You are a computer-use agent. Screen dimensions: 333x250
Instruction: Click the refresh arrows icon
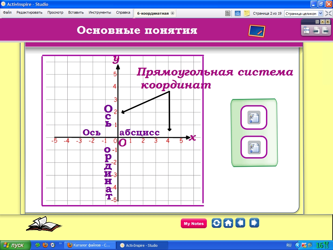216,223
